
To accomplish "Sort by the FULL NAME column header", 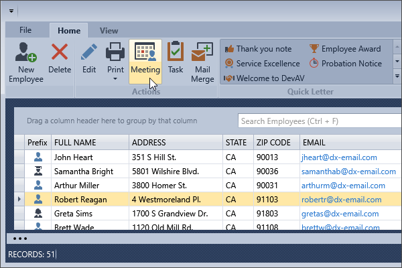I will (90, 142).
